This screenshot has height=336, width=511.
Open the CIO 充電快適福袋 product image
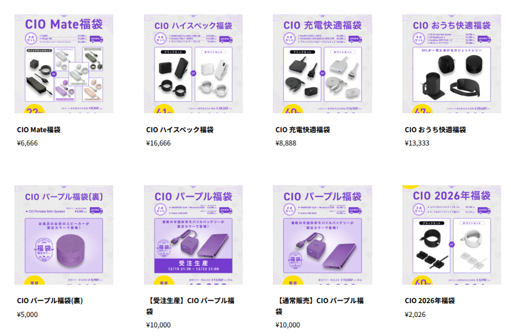coord(323,64)
